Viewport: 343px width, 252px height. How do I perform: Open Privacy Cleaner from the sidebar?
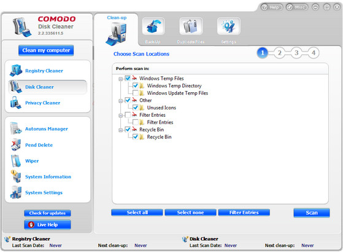pos(43,103)
